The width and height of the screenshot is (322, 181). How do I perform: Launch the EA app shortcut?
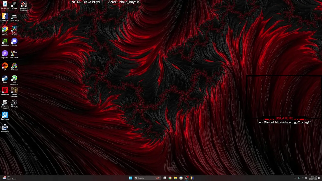click(5, 67)
